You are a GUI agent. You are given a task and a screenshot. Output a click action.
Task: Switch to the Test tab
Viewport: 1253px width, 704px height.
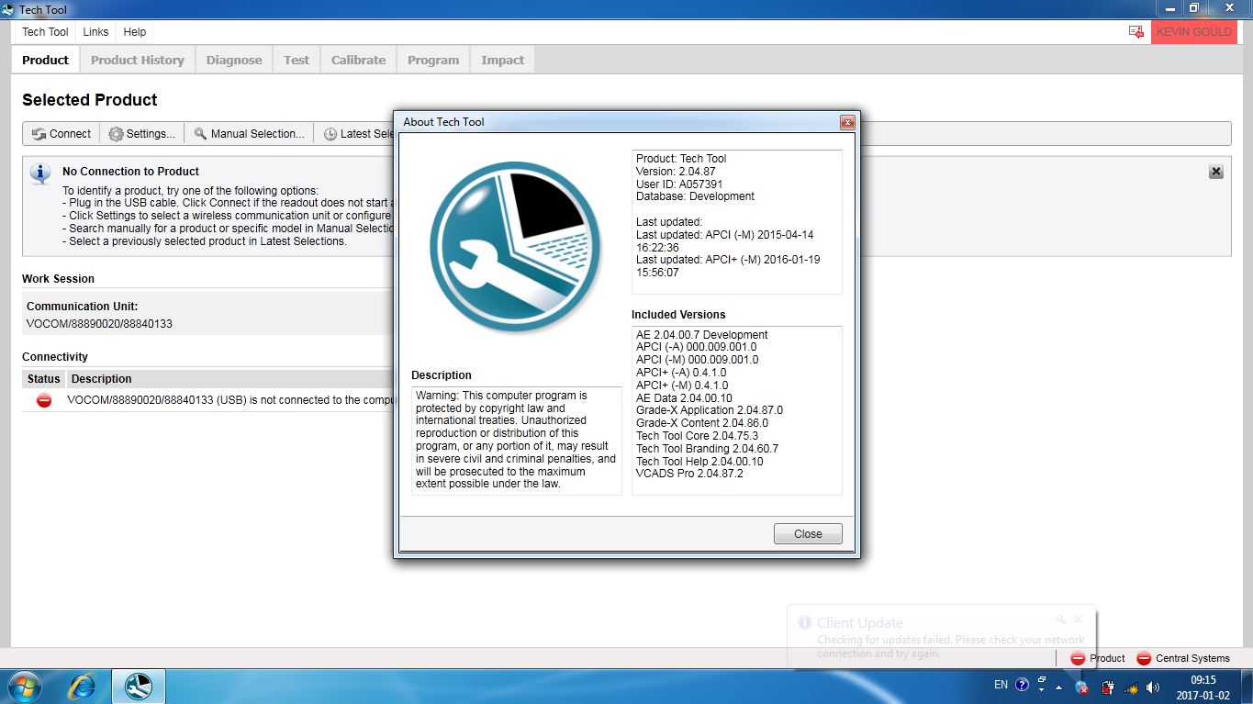pyautogui.click(x=296, y=60)
